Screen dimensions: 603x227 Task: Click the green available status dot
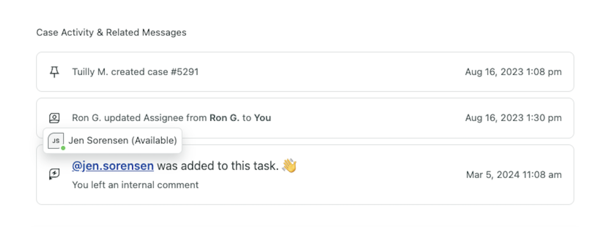[x=63, y=148]
